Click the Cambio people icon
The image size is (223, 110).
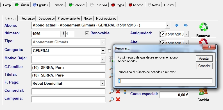(203, 92)
